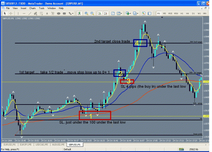Zoom in on the chart
The height and width of the screenshot is (152, 212).
pyautogui.click(x=86, y=13)
